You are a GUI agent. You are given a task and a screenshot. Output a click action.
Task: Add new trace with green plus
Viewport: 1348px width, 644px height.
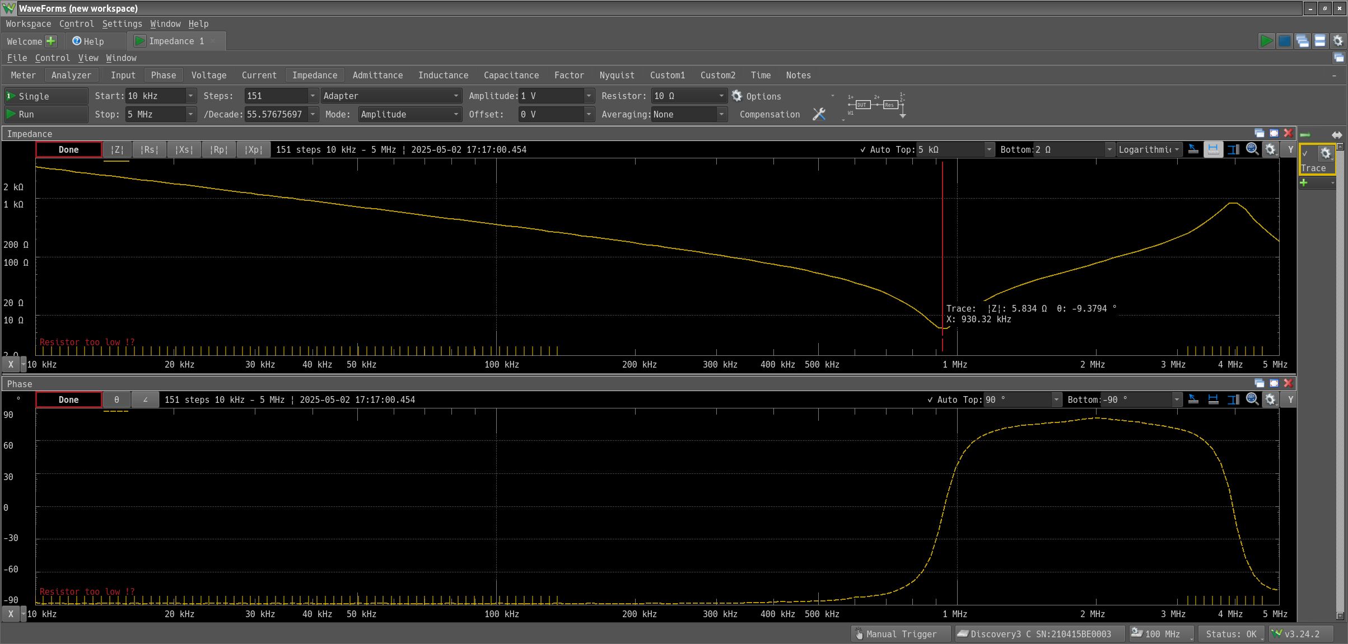pyautogui.click(x=1304, y=183)
